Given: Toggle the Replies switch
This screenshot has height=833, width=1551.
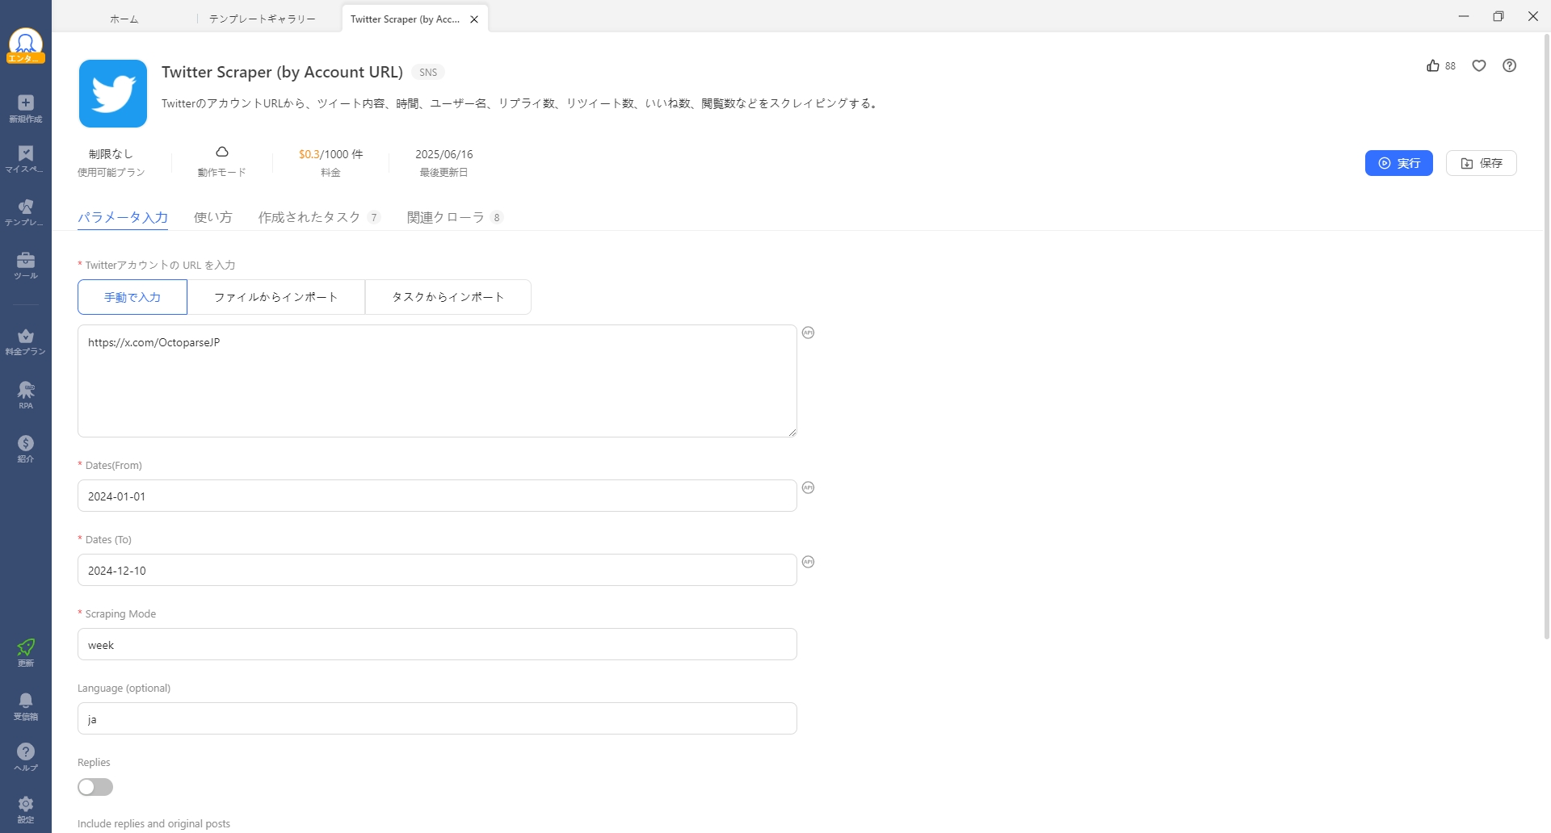Looking at the screenshot, I should pyautogui.click(x=95, y=787).
